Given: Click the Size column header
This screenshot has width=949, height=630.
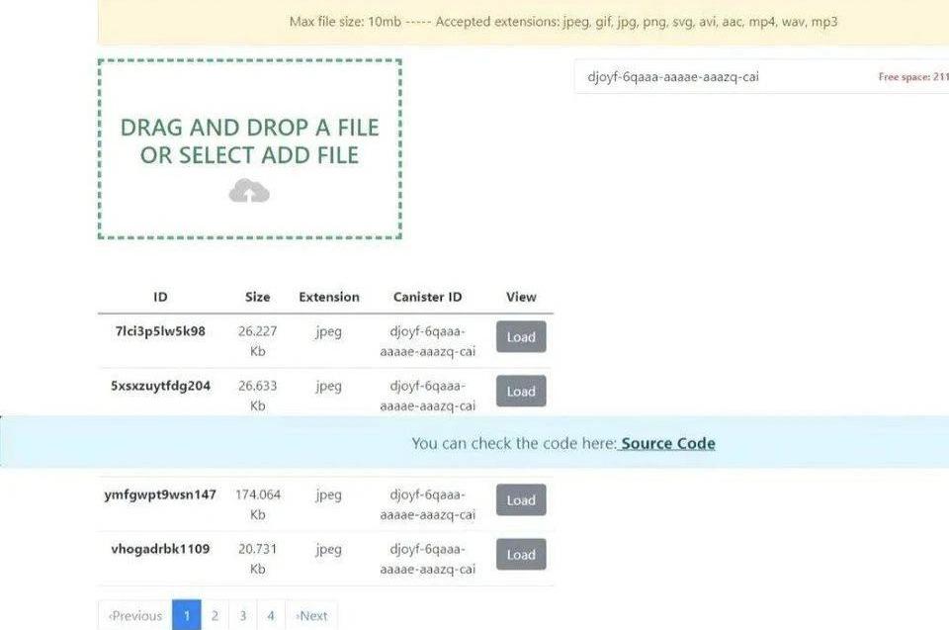Looking at the screenshot, I should pos(257,297).
